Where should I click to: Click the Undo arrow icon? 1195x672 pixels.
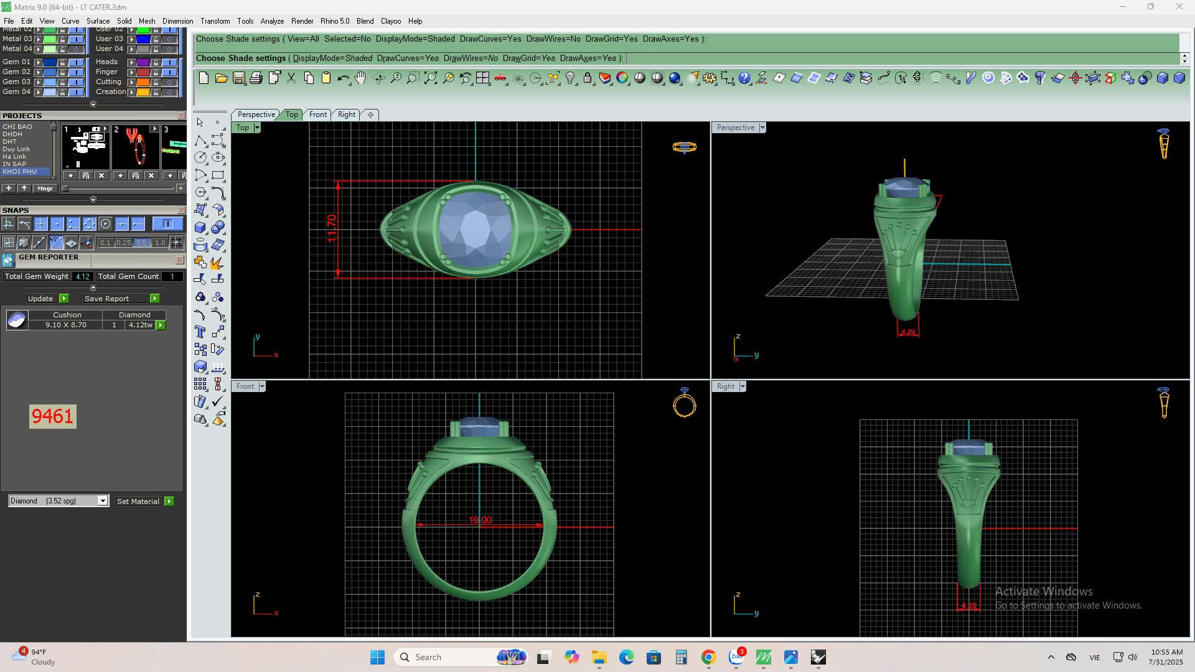pyautogui.click(x=343, y=78)
